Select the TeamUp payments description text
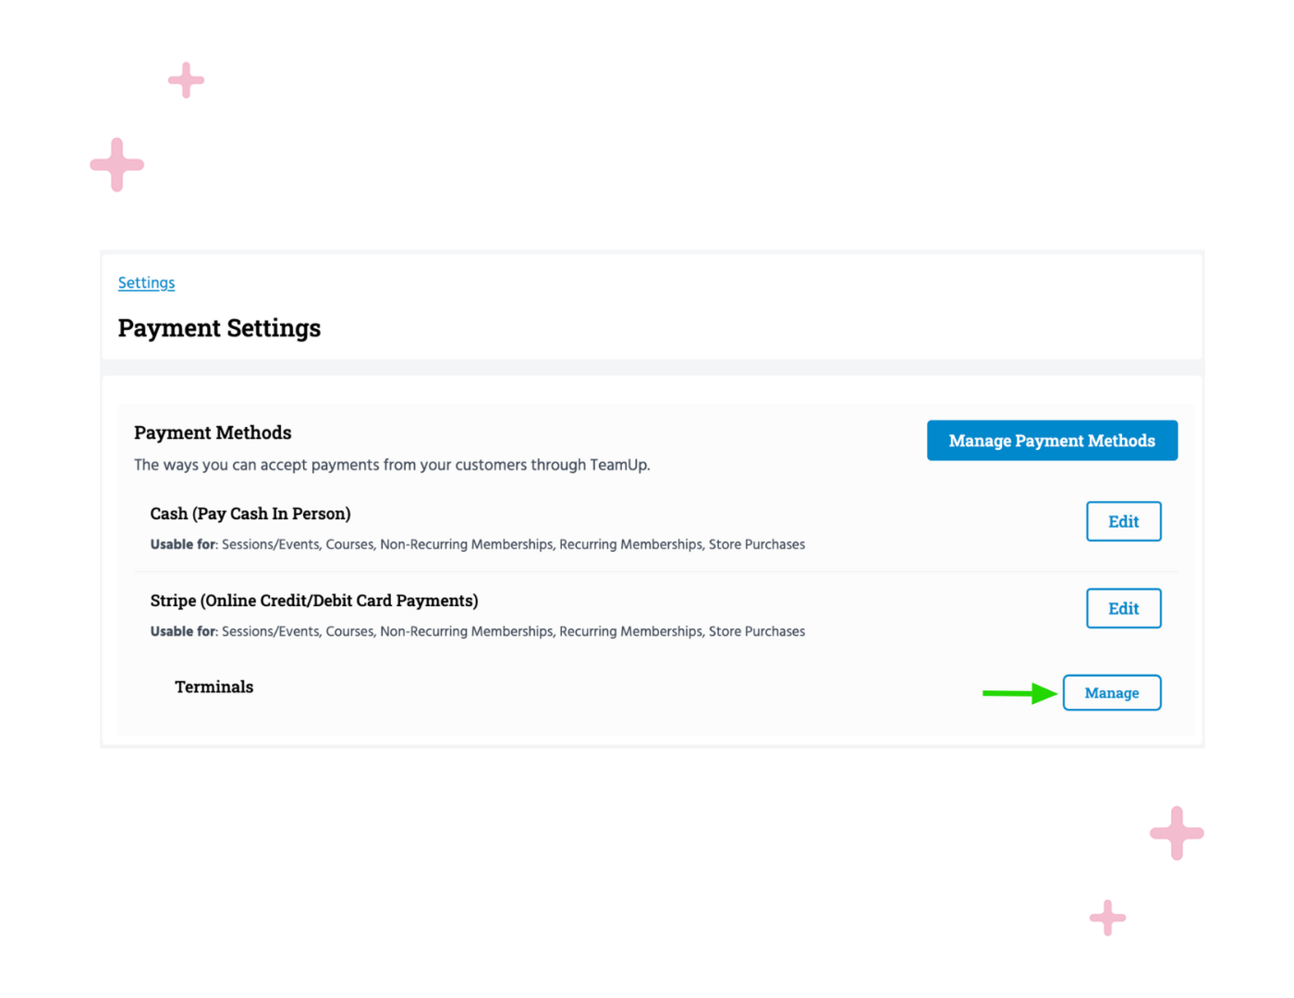 point(392,465)
